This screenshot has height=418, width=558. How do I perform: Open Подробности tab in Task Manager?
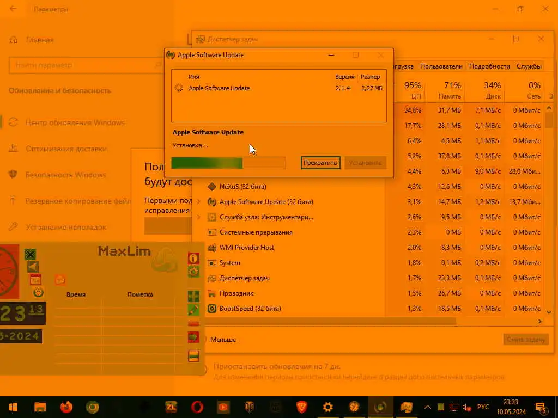(489, 66)
